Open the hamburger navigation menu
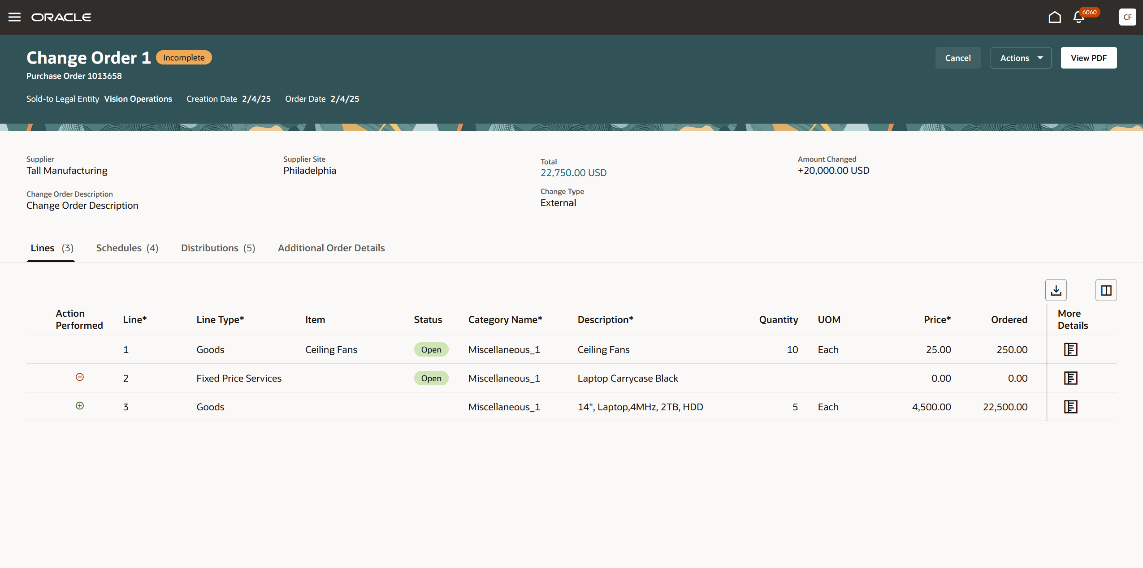Screen dimensions: 1143x568 pos(14,17)
